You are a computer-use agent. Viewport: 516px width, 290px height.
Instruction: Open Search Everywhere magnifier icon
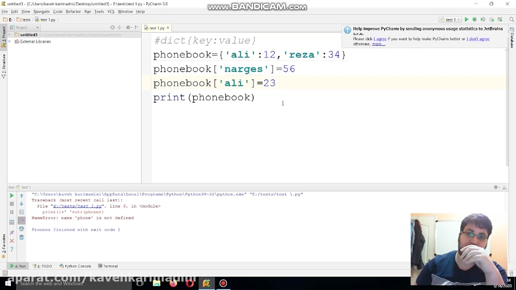coord(511,19)
